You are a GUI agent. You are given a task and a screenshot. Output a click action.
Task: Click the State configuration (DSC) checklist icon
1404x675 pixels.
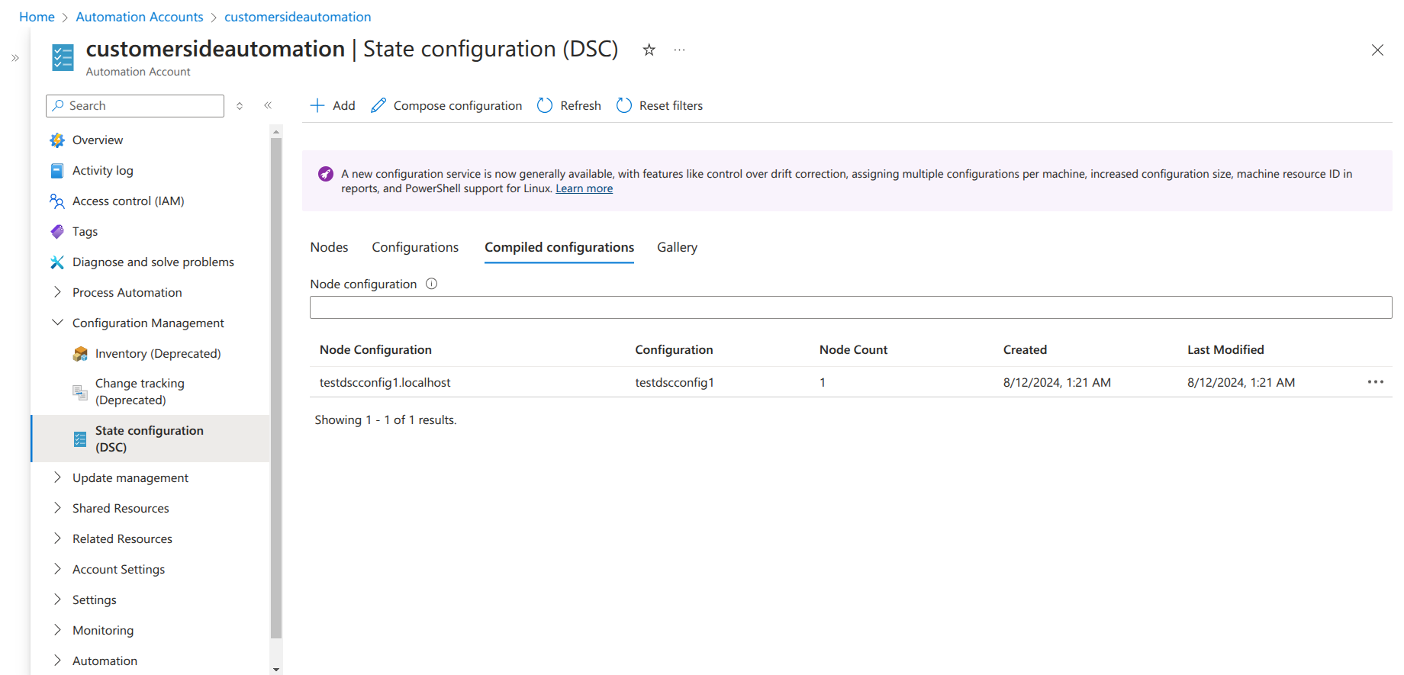80,439
